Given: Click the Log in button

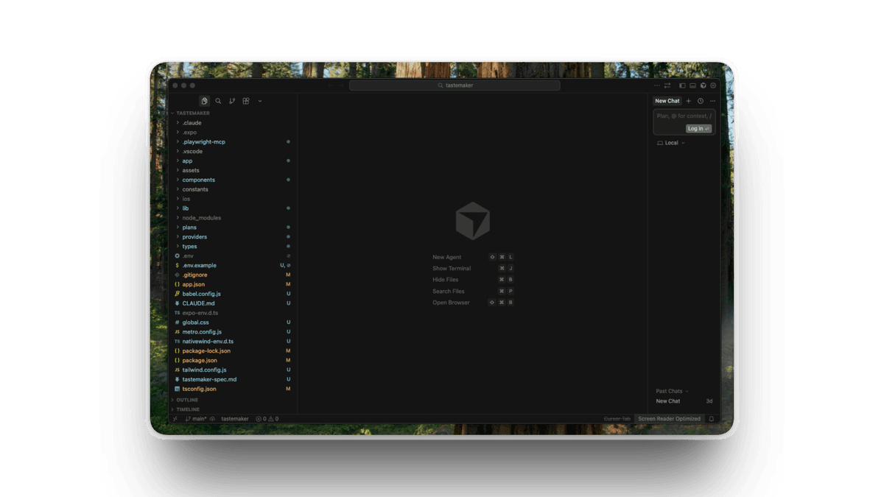Looking at the screenshot, I should pyautogui.click(x=698, y=129).
